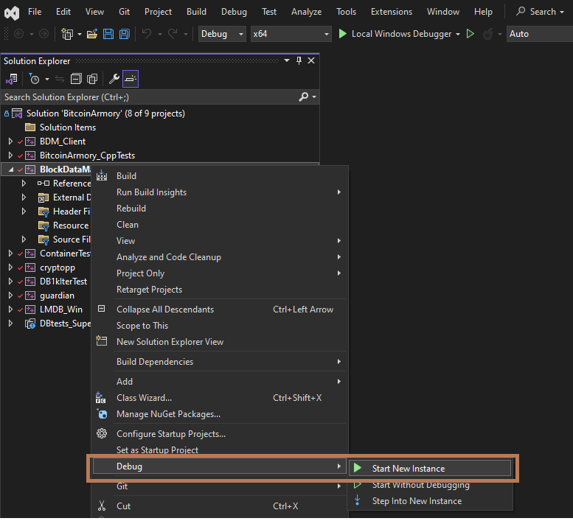Viewport: 573px width, 521px height.
Task: Select the Resource Files folder
Action: point(71,225)
